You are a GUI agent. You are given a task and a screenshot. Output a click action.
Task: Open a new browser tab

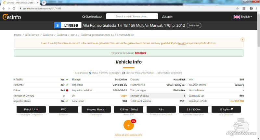pyautogui.click(x=44, y=3)
